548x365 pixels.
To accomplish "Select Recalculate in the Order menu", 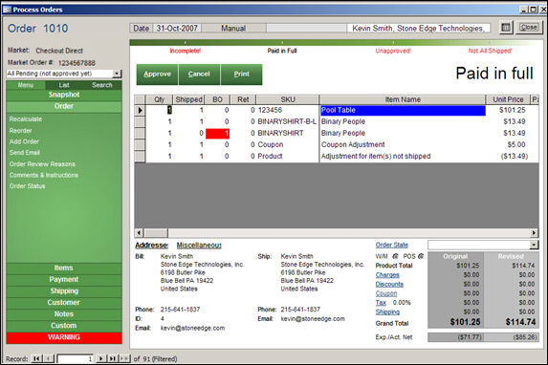I will [x=26, y=119].
